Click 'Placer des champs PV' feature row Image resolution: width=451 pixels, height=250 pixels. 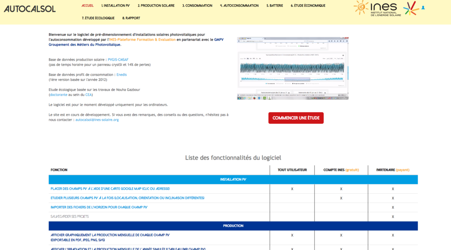pos(233,189)
